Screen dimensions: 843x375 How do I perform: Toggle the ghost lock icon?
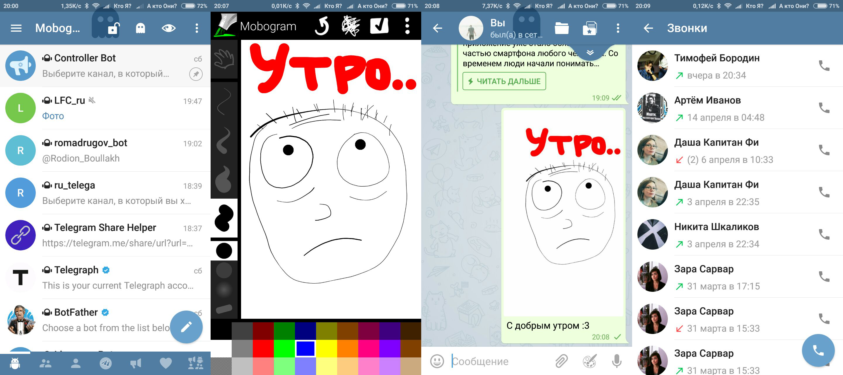[x=112, y=29]
